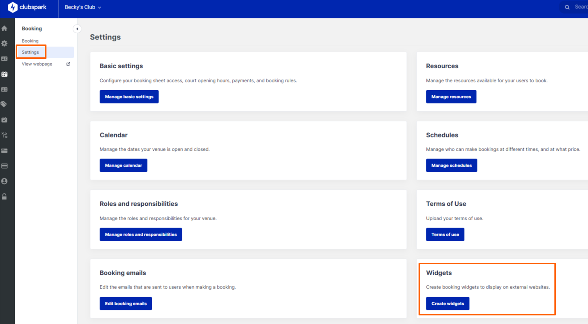Select the highlighted calendar booking icon

pos(4,74)
